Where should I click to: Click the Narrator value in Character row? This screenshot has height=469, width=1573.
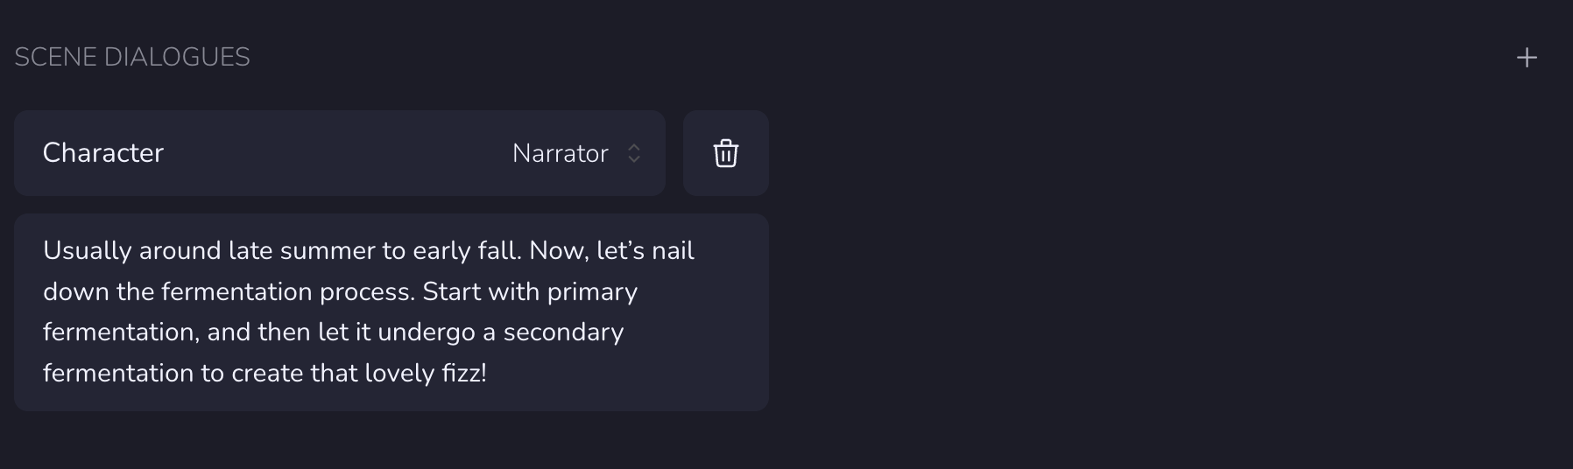[560, 153]
